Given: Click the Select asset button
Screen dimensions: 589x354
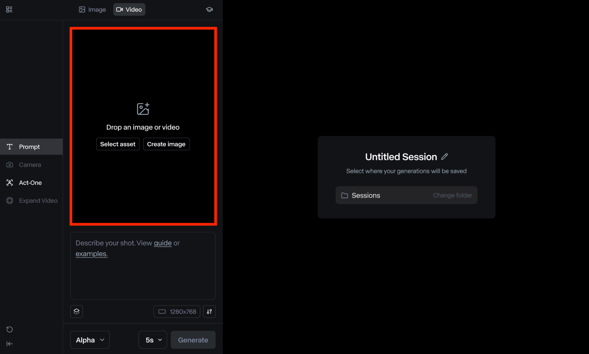Looking at the screenshot, I should pyautogui.click(x=118, y=144).
